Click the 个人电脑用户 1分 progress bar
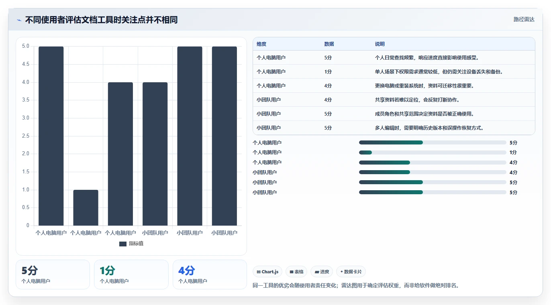 click(433, 152)
